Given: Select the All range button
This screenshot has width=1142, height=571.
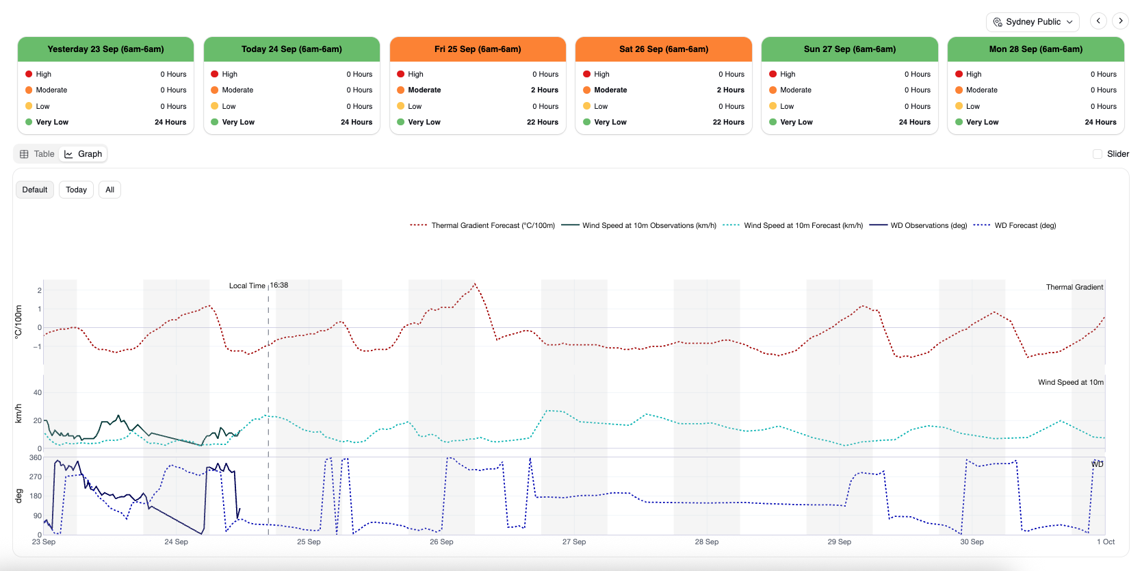Looking at the screenshot, I should pyautogui.click(x=110, y=190).
